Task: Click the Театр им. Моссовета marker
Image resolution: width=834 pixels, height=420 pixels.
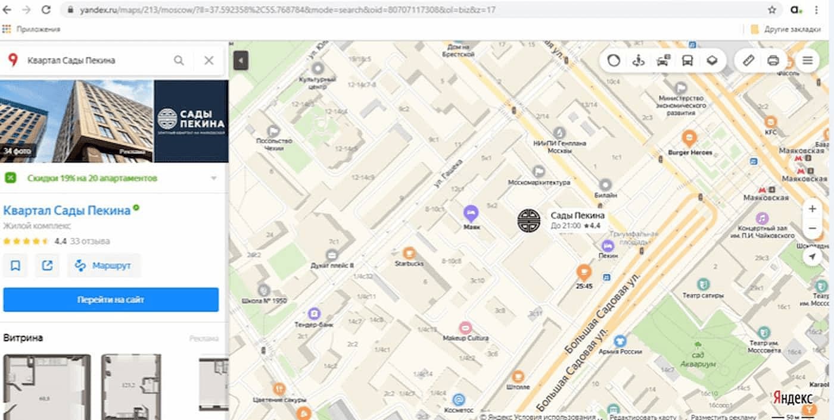Action: tap(764, 332)
